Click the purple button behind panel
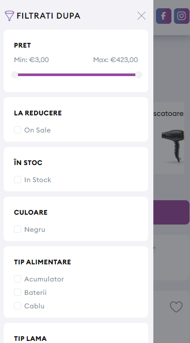 (x=171, y=212)
